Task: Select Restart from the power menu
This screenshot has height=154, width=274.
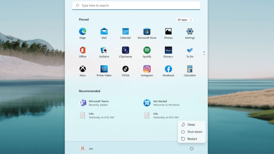Action: pos(192,139)
